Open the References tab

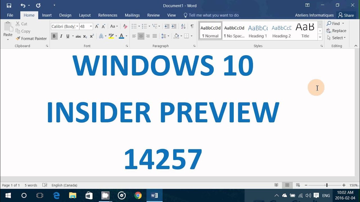click(108, 15)
